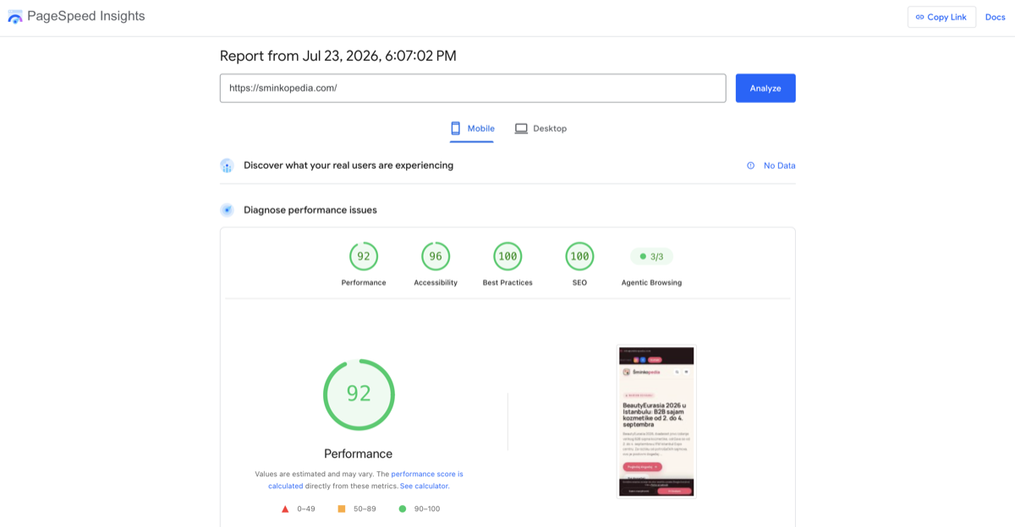The image size is (1015, 527).
Task: Switch to the Desktop tab
Action: [x=540, y=128]
